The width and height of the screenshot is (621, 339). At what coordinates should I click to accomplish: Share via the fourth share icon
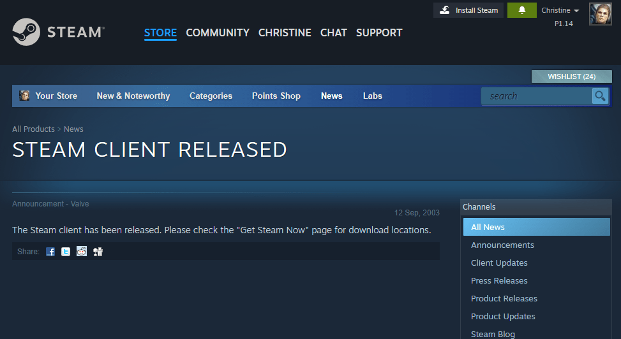98,252
